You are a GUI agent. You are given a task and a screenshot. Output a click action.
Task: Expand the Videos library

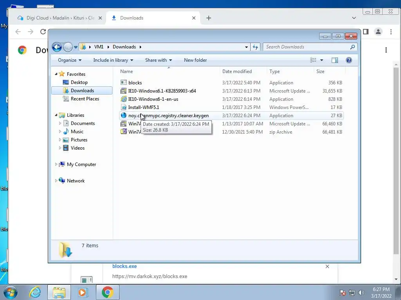pyautogui.click(x=60, y=148)
